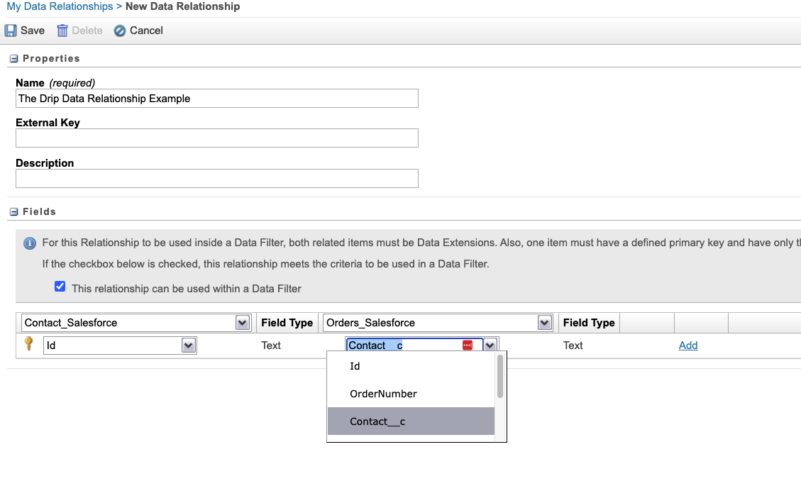Click the blue info icon in Fields

30,243
